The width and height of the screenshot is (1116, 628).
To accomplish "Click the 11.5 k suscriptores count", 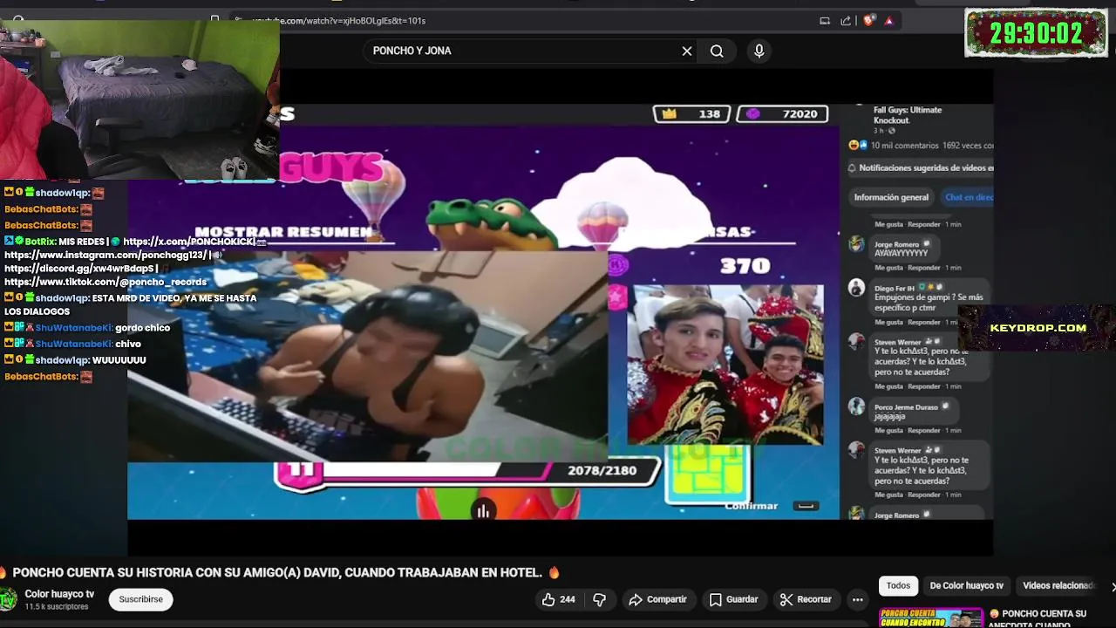I will click(x=57, y=607).
